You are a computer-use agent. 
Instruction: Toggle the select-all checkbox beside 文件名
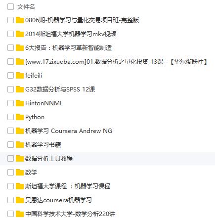coord(10,7)
